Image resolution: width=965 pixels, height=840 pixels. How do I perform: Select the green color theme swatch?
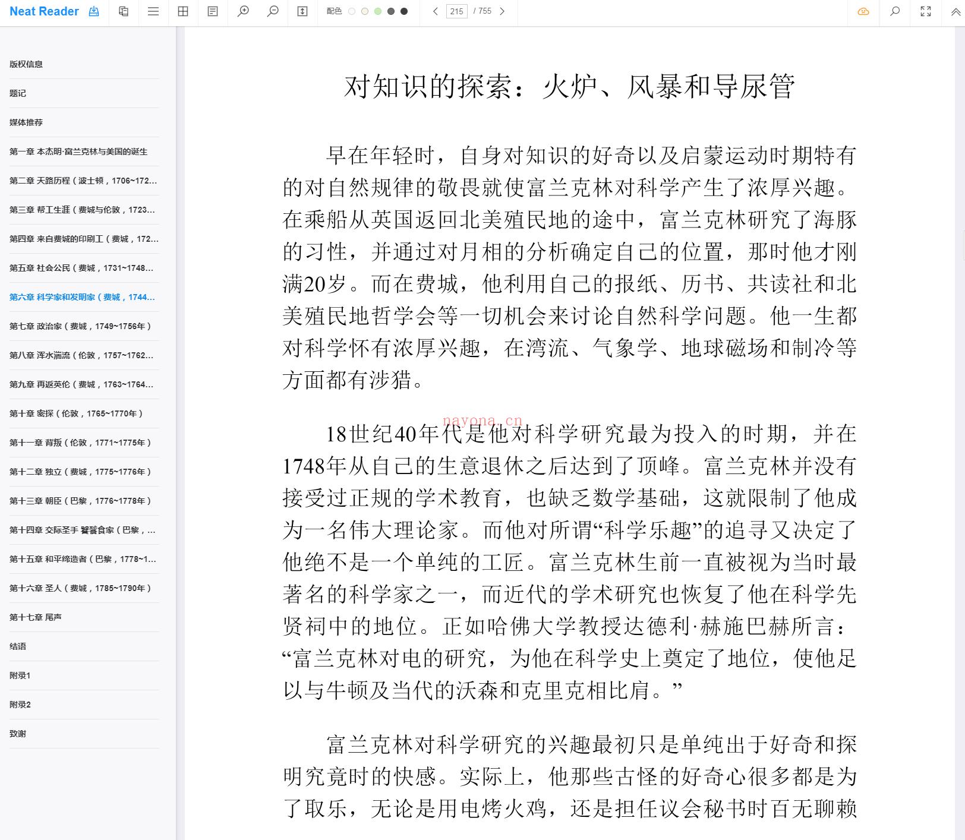(378, 11)
